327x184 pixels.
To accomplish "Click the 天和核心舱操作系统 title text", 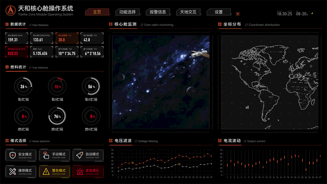I will point(46,8).
